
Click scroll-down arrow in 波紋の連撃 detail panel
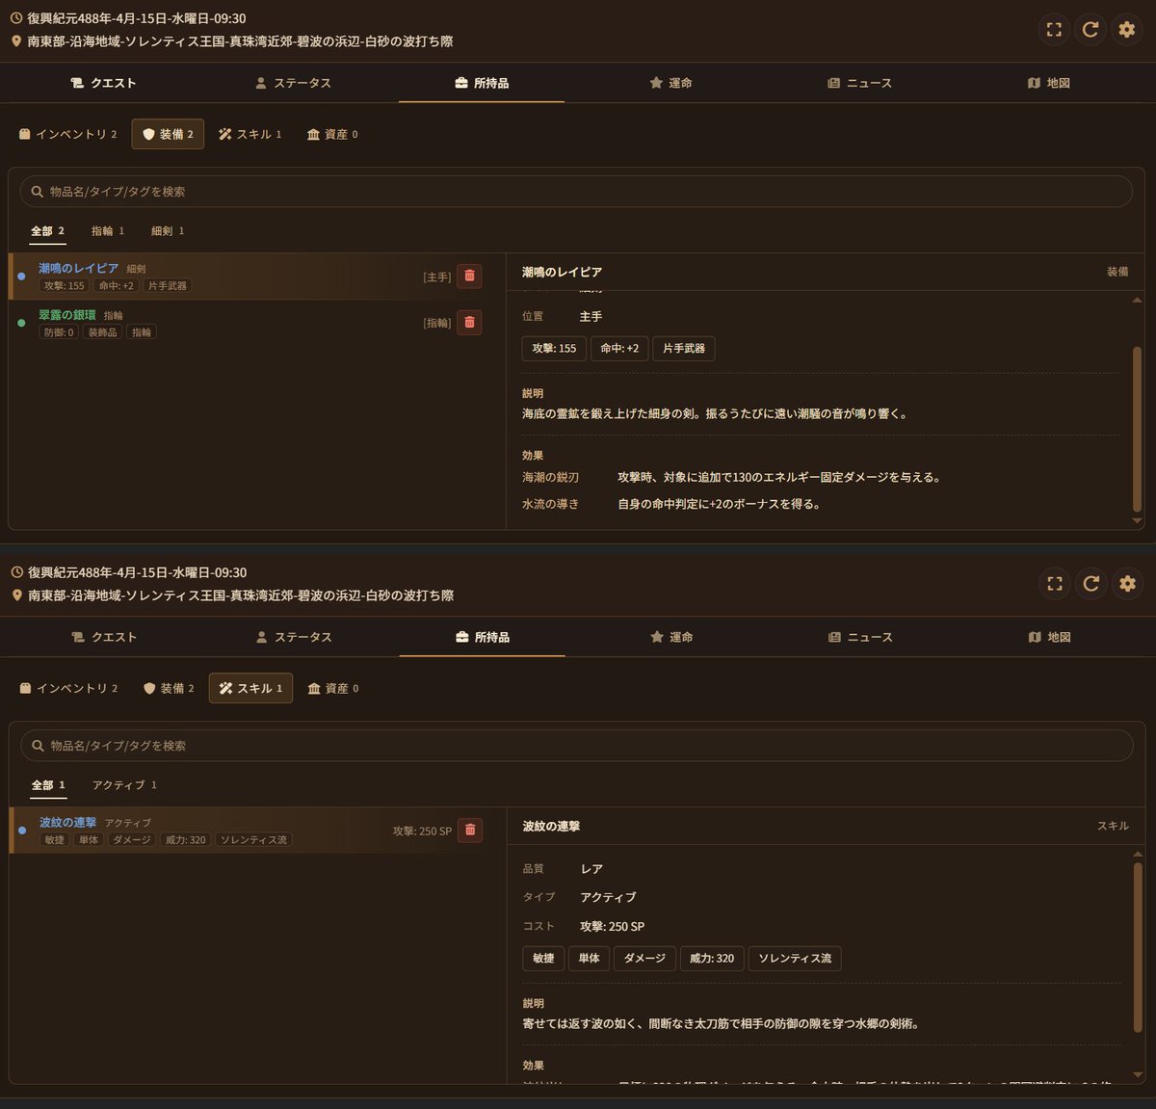click(1138, 1074)
